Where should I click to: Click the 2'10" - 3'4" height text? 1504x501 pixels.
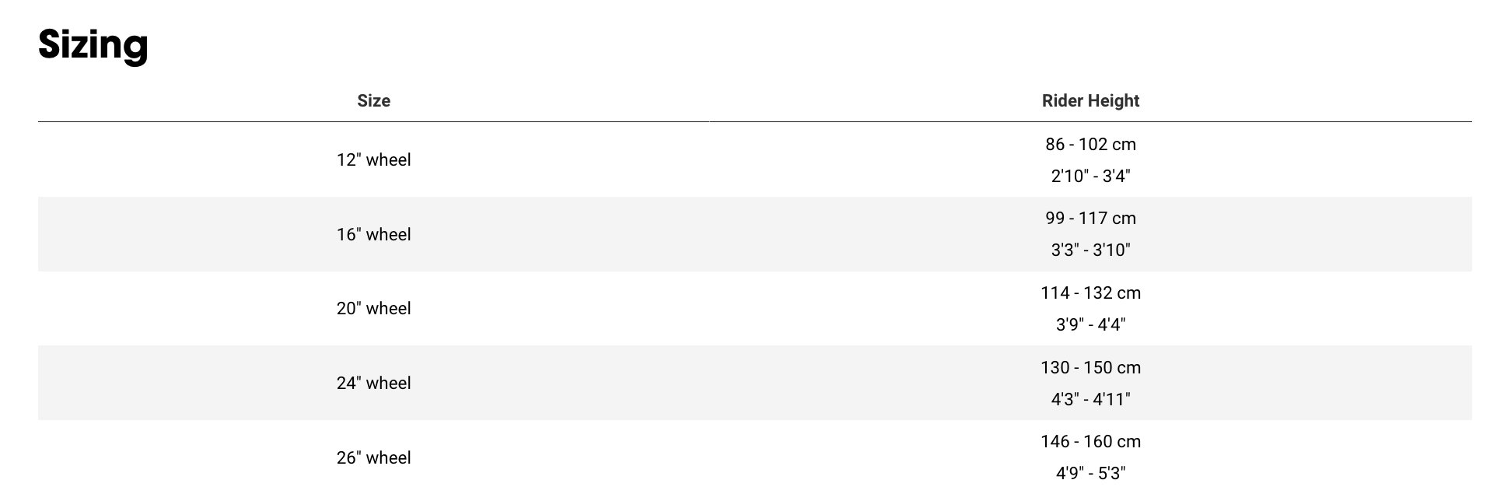[1090, 176]
